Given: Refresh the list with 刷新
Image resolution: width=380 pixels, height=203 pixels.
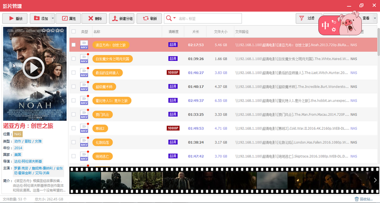Looking at the screenshot, I should (149, 19).
